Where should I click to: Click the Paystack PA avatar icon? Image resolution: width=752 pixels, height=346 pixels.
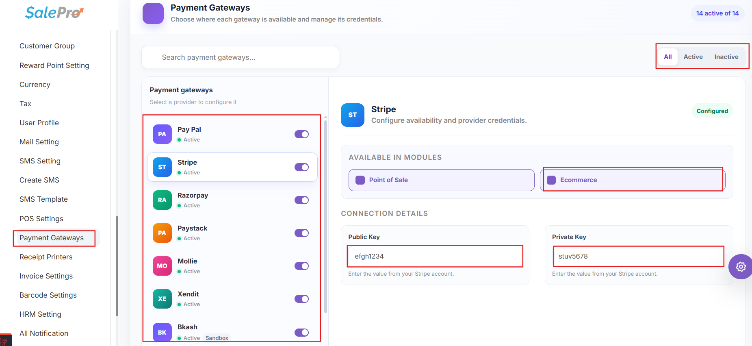click(162, 233)
